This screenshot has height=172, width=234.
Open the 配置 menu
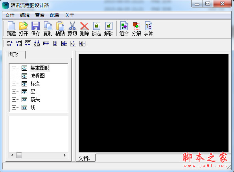pyautogui.click(x=55, y=15)
